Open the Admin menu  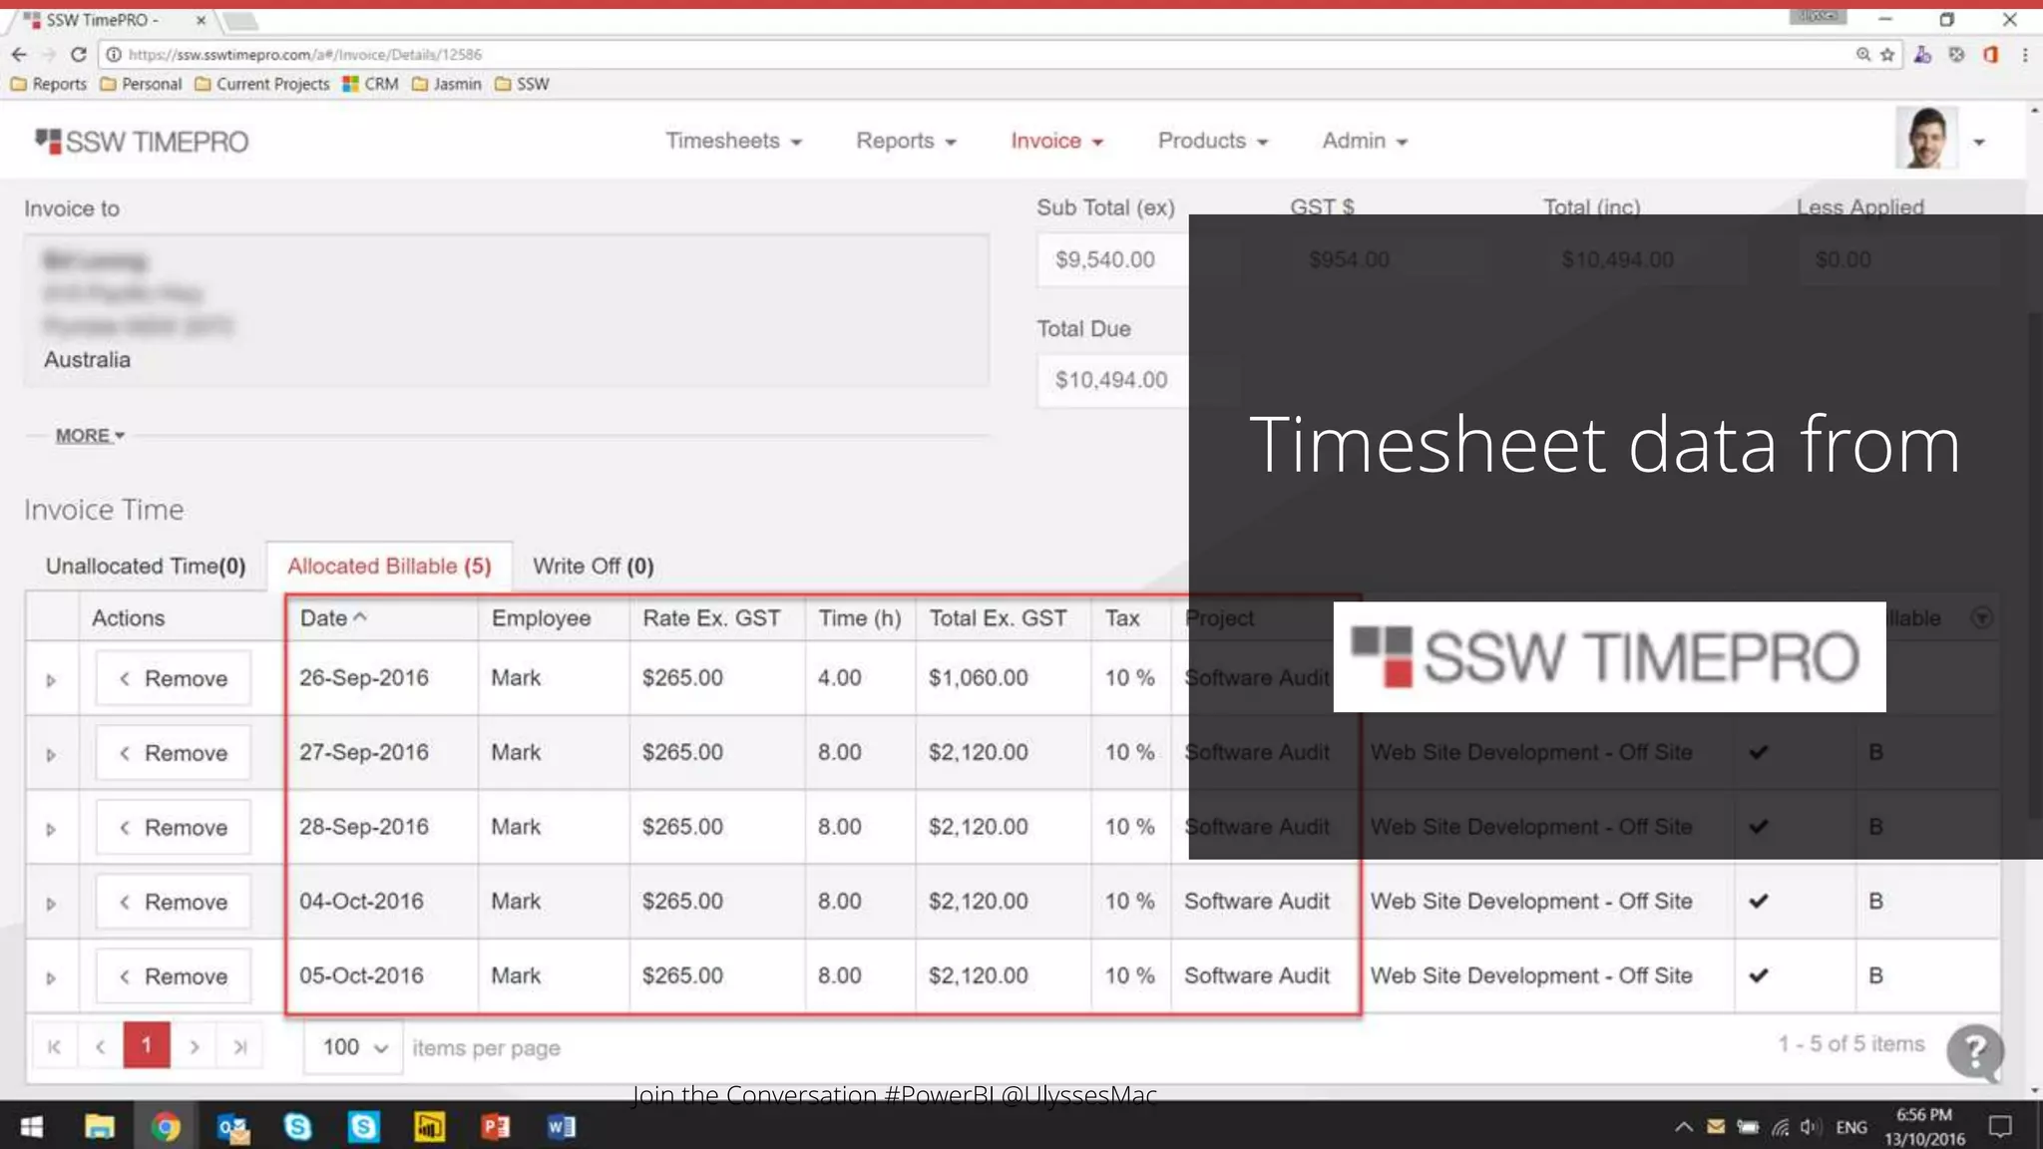click(1365, 141)
